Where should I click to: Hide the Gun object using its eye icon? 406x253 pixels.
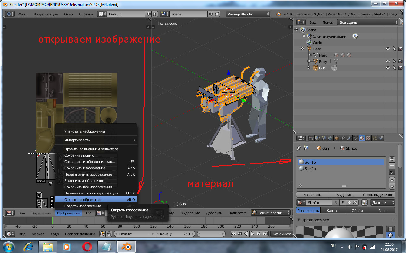388,68
